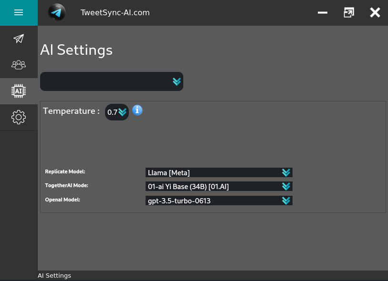Viewport: 388px width, 281px height.
Task: Open the paper plane send page
Action: [19, 39]
